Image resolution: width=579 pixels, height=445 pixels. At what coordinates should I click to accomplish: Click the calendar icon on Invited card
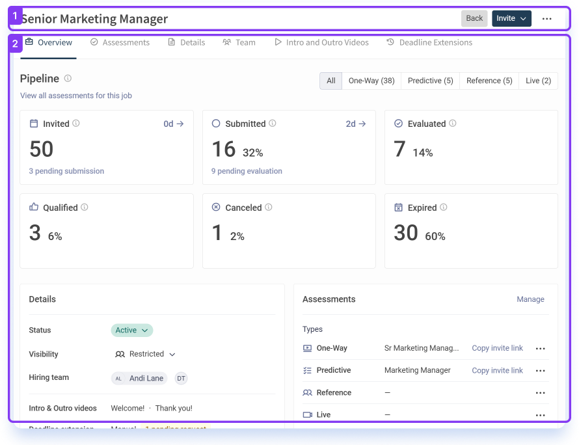click(34, 124)
